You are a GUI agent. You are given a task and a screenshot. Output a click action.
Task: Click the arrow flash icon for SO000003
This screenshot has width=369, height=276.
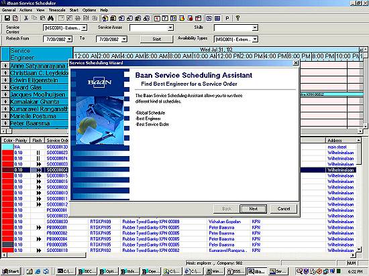(39, 164)
